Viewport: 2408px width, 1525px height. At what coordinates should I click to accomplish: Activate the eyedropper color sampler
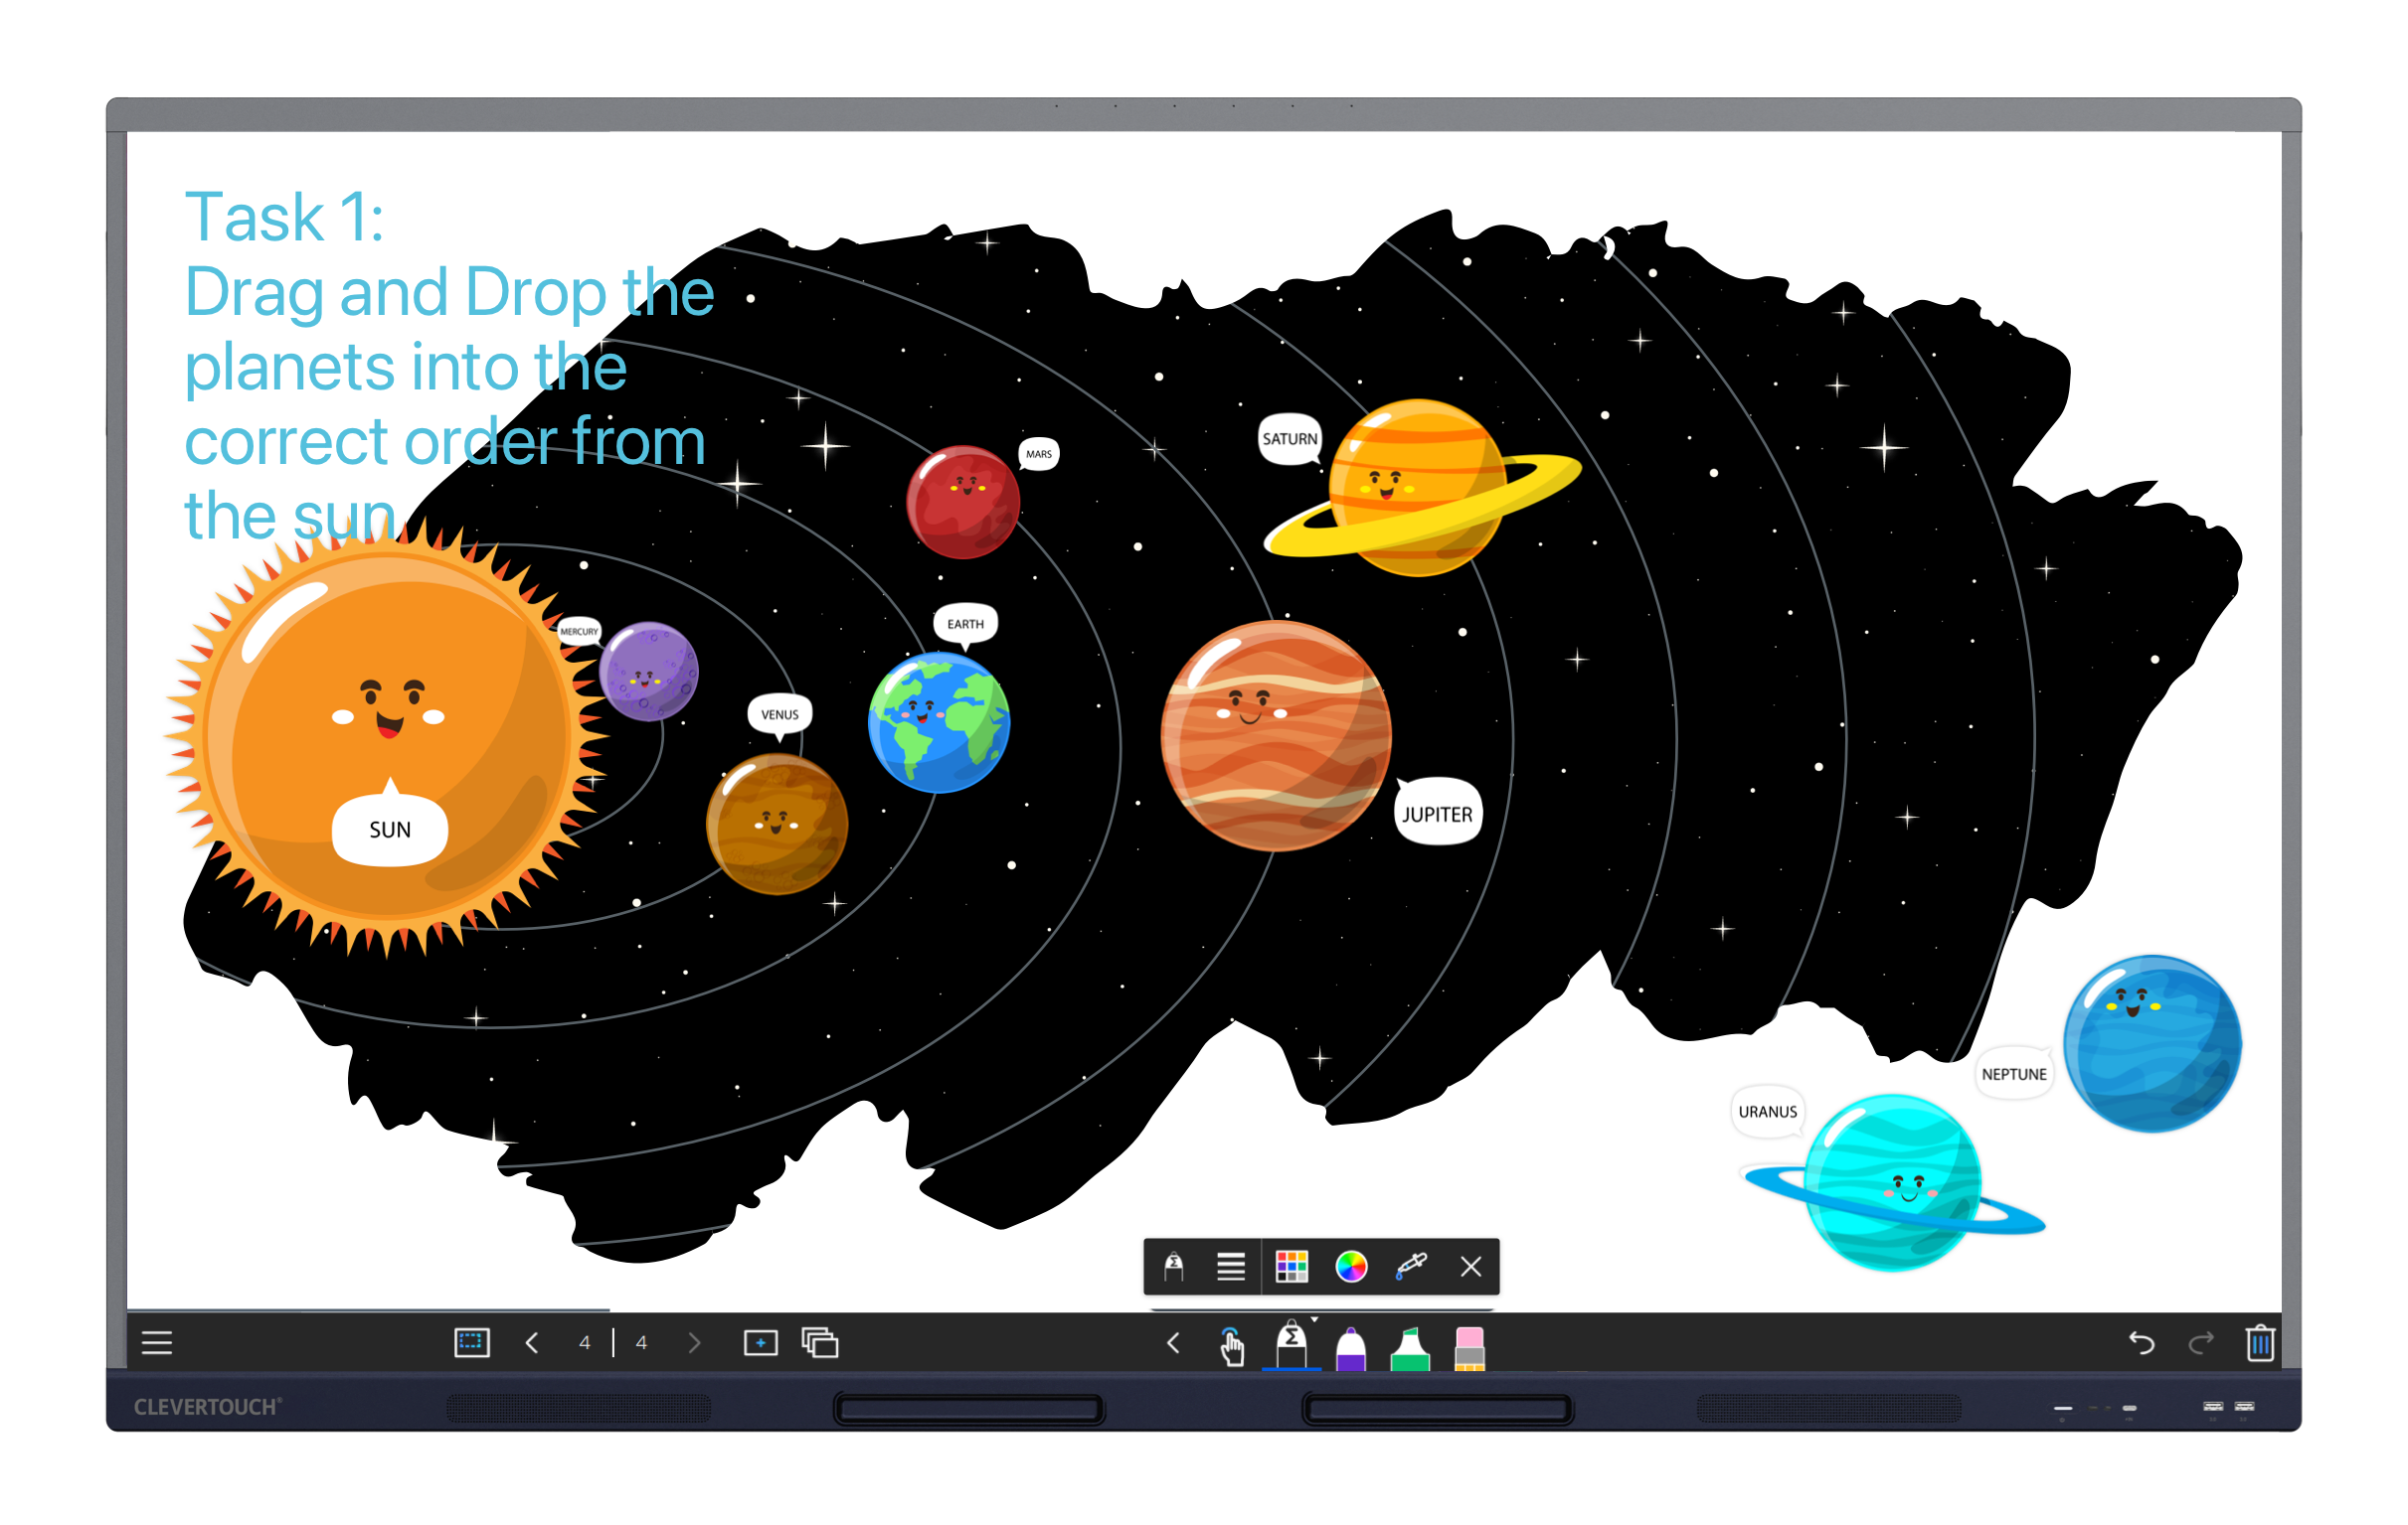[1411, 1266]
